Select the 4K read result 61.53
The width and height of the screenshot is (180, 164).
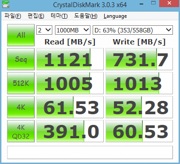pos(70,107)
